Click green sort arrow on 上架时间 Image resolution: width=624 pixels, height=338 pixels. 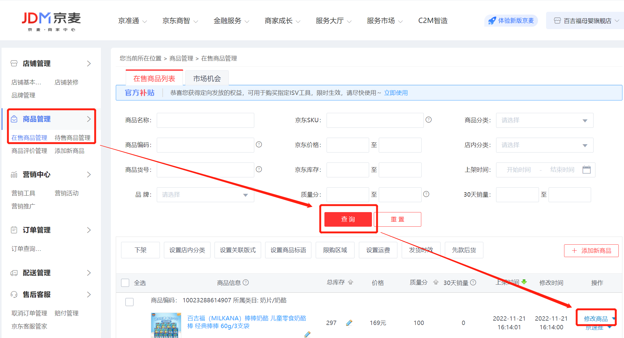[x=524, y=282]
